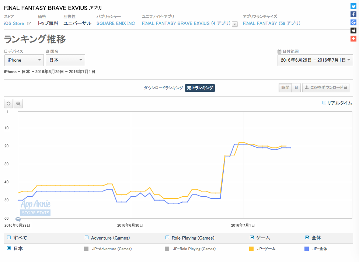Click the comment bubble marker on chart axis
Viewport: 359px width, 262px height.
tap(18, 219)
